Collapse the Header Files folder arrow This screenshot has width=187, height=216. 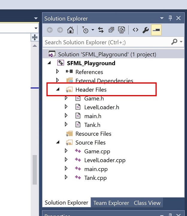point(58,89)
